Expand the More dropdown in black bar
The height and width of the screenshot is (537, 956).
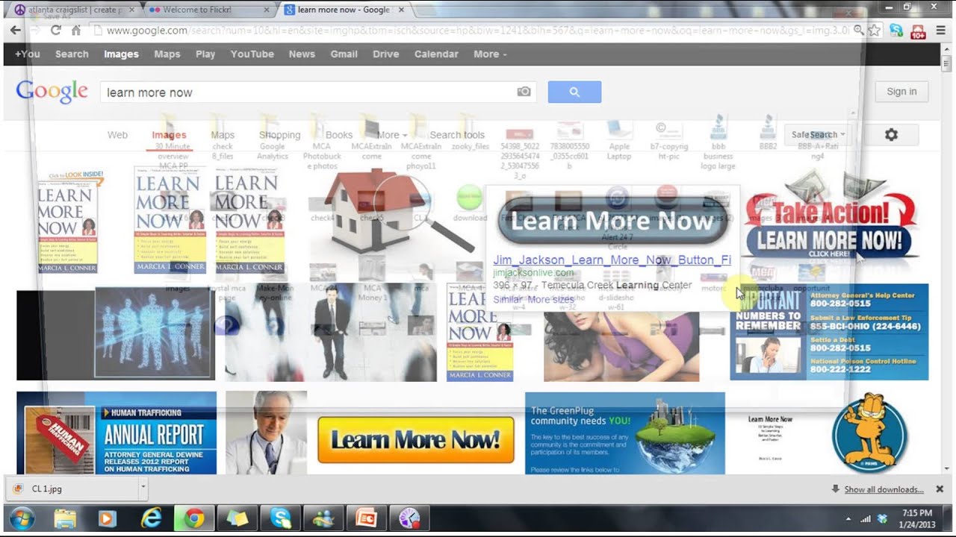click(490, 54)
